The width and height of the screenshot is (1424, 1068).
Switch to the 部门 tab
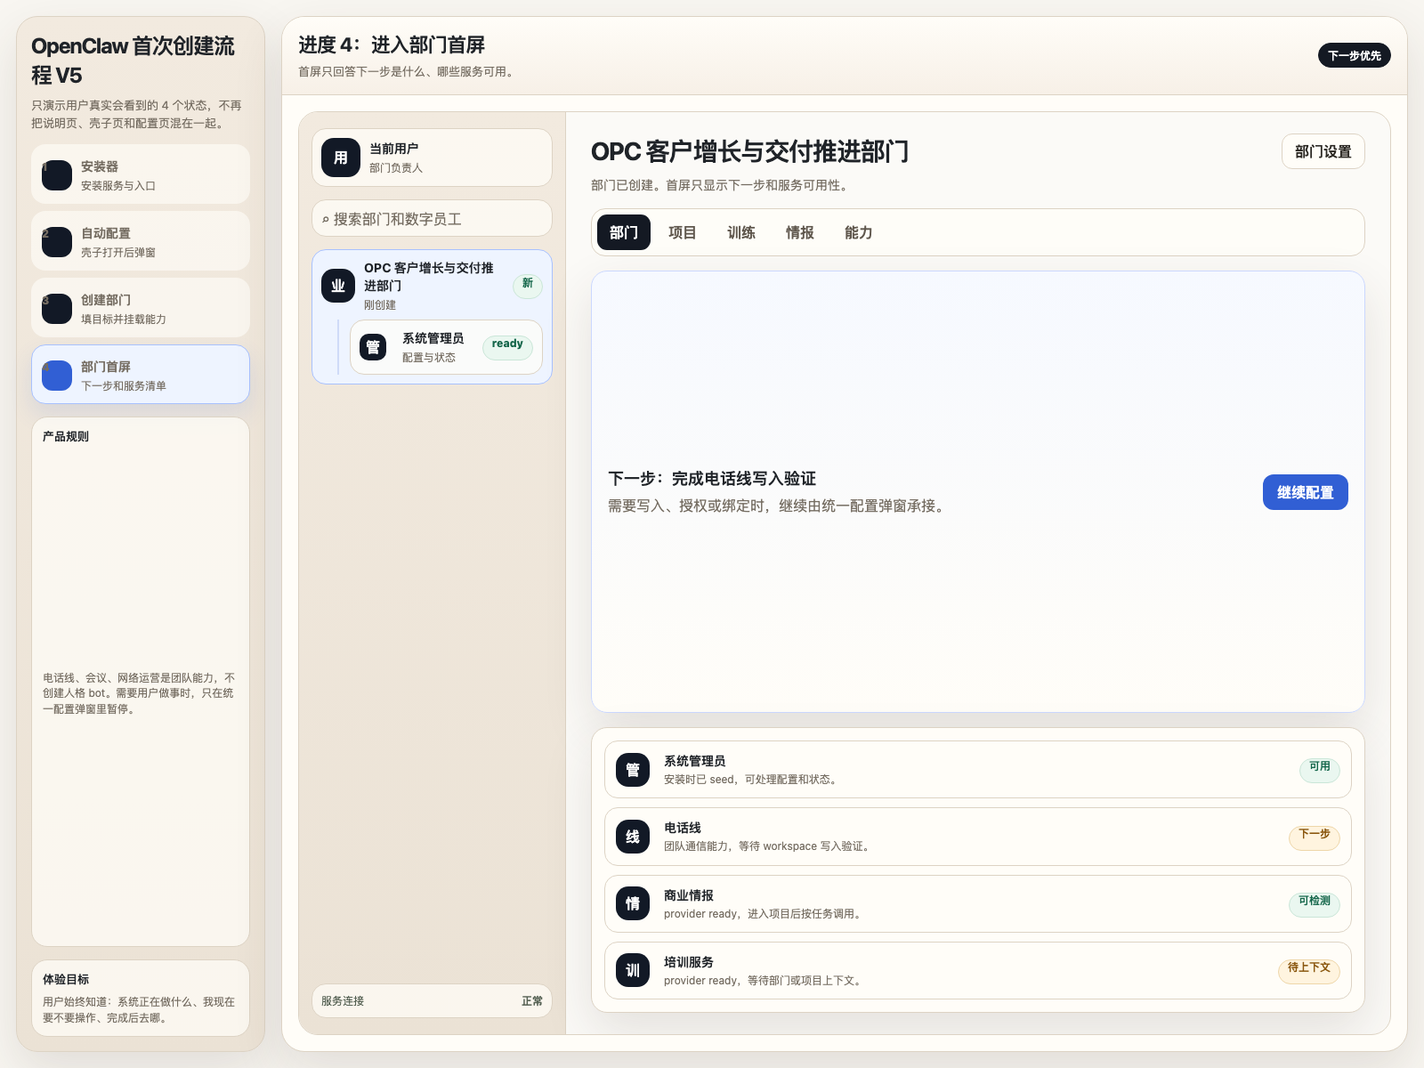[624, 232]
